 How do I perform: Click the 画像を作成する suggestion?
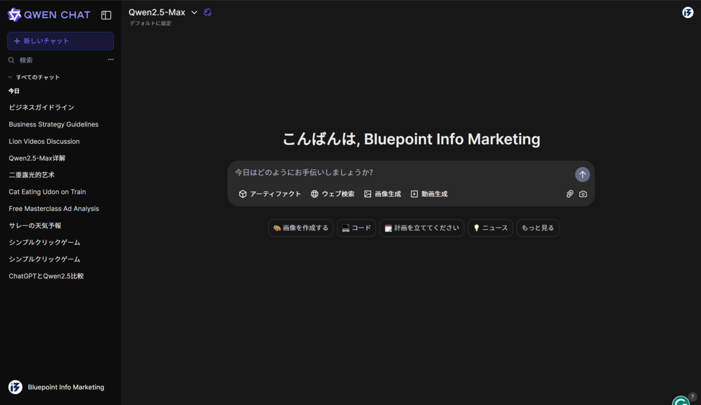301,228
